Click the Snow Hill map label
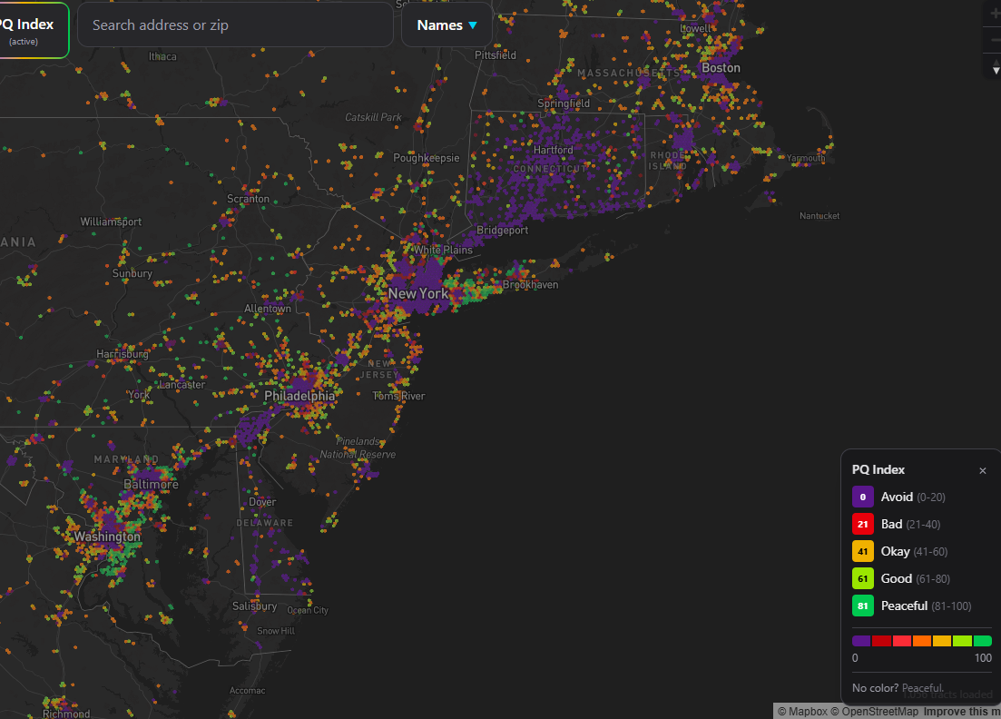 pos(276,631)
